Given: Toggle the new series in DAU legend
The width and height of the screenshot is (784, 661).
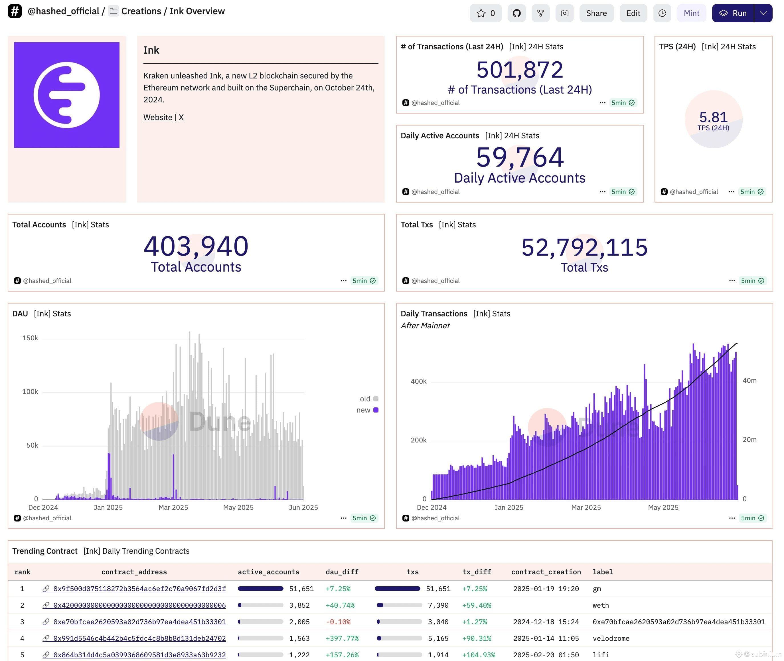Looking at the screenshot, I should pos(367,410).
